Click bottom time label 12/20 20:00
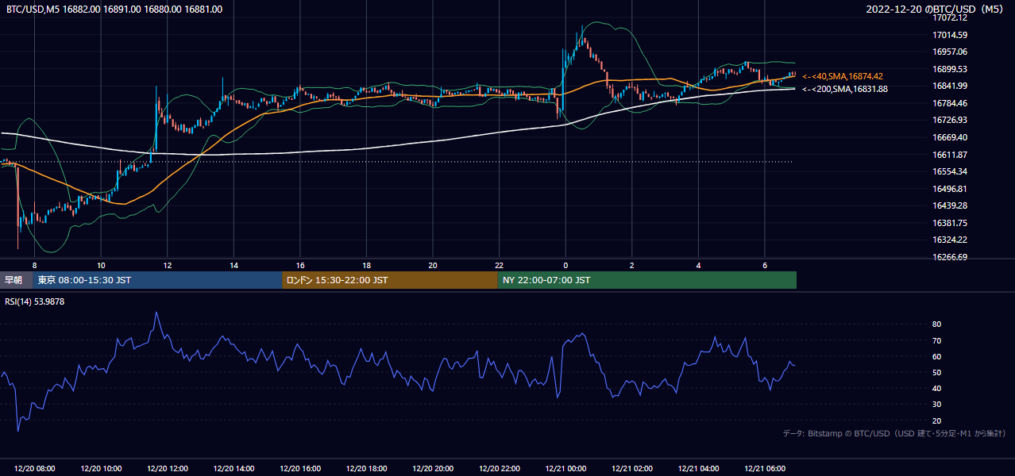 tap(433, 469)
